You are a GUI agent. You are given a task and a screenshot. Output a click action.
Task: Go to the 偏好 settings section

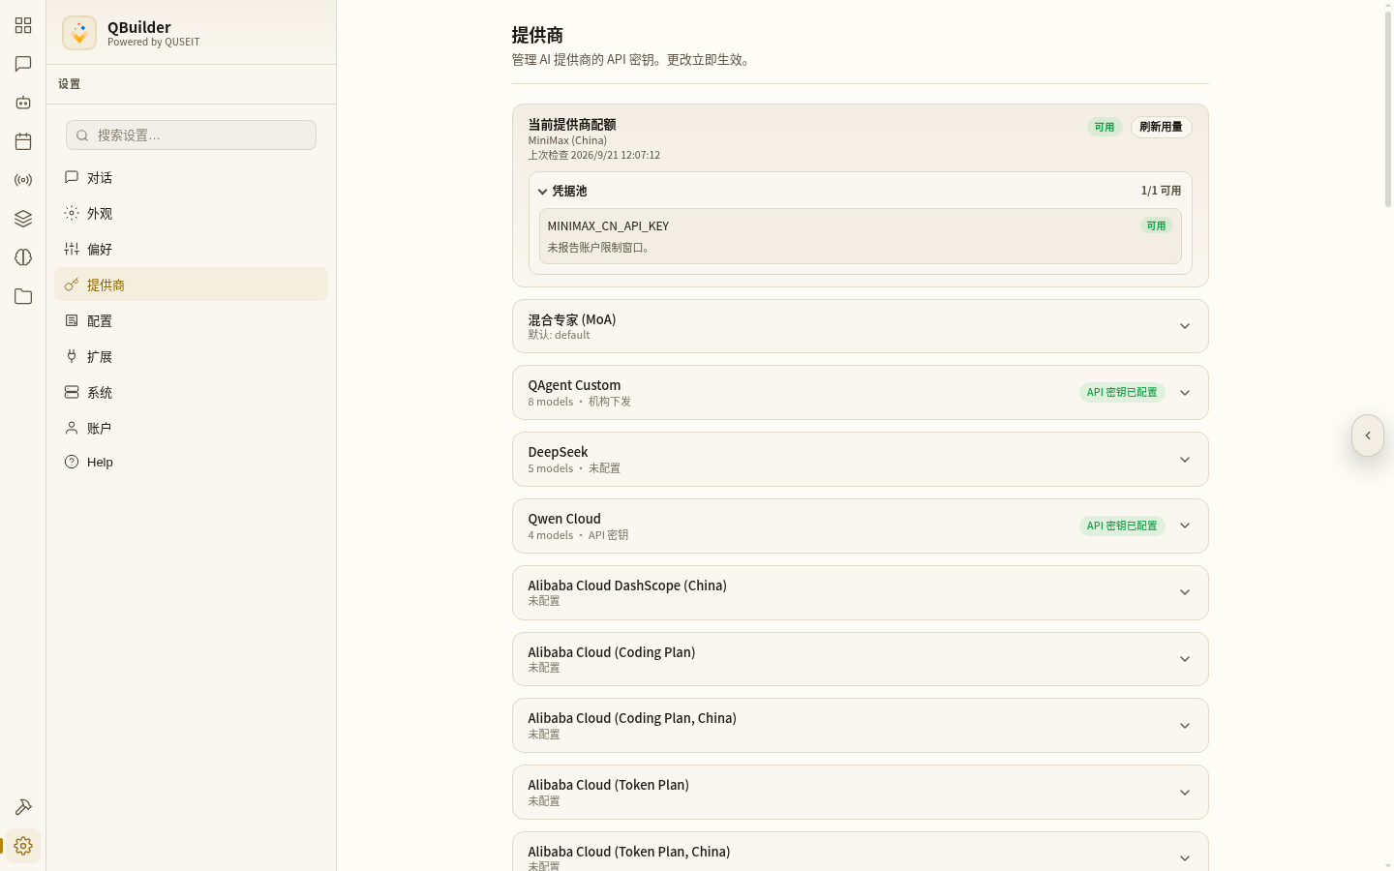pyautogui.click(x=191, y=249)
